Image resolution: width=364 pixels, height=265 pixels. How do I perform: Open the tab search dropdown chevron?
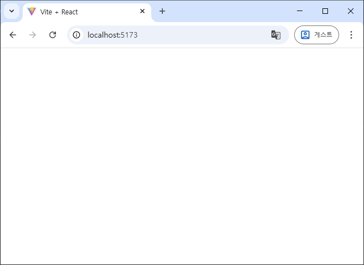click(x=12, y=11)
